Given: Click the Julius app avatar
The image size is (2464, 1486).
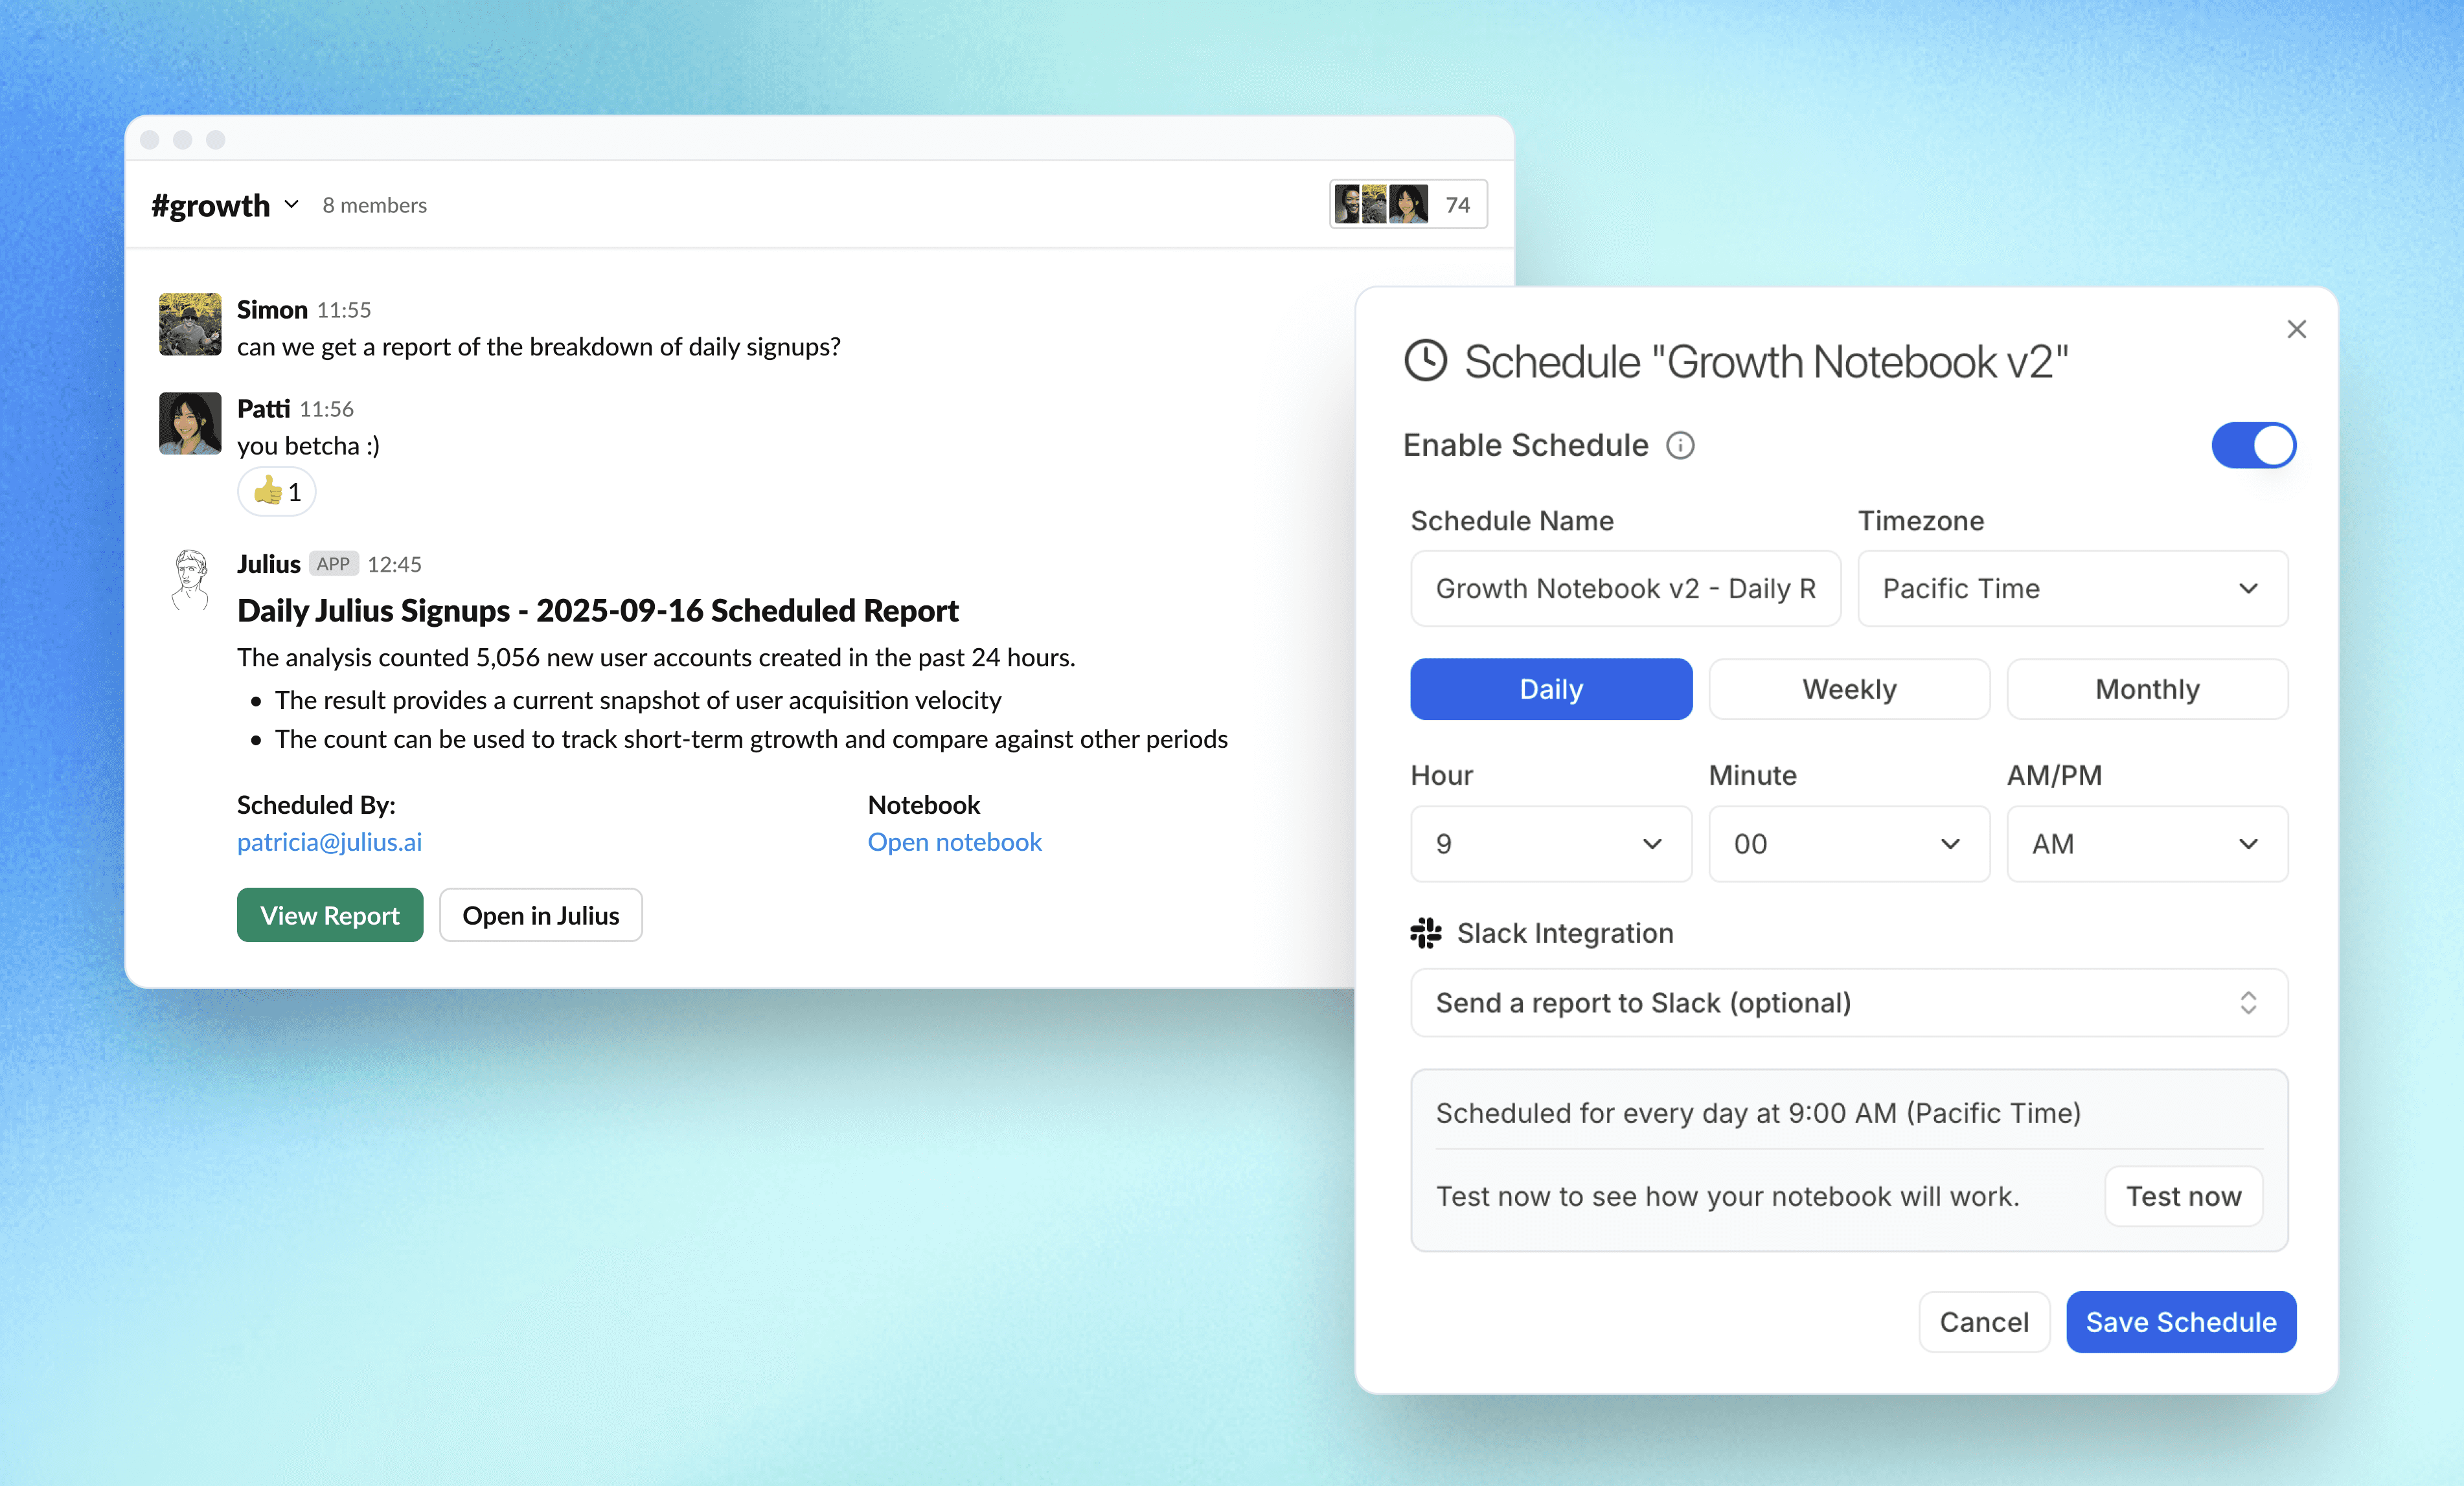Looking at the screenshot, I should click(x=190, y=579).
